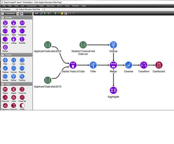
Task: Click the blue checkmark validate button
Action: click(x=42, y=13)
